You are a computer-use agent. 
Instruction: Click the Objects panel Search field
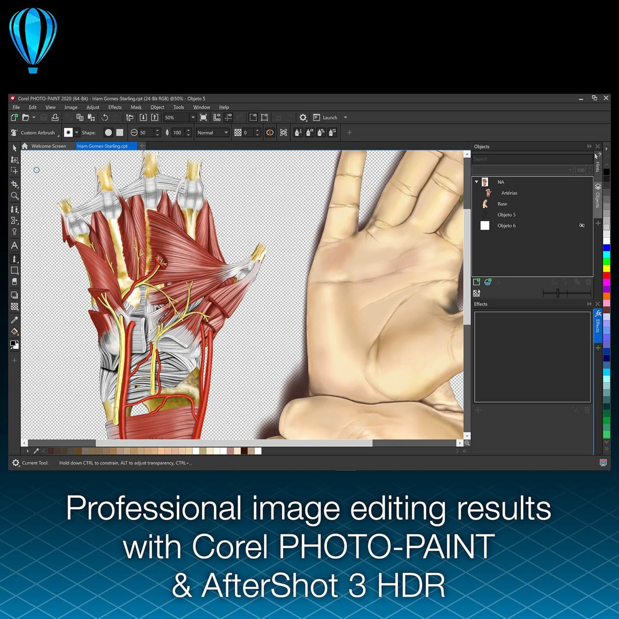[x=532, y=159]
